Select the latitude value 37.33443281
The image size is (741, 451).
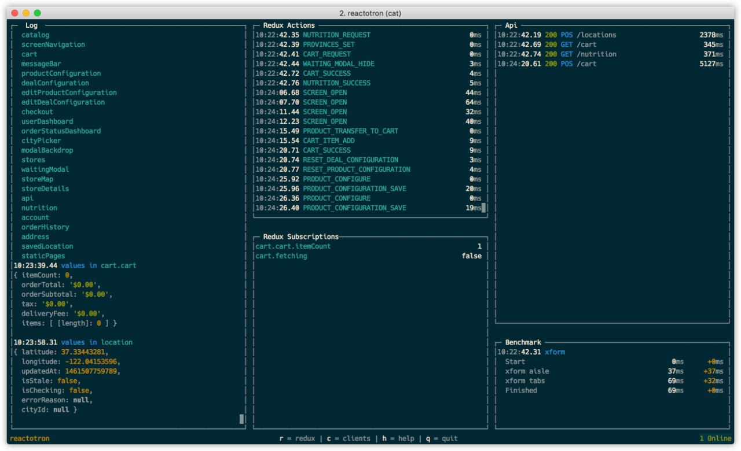[83, 352]
